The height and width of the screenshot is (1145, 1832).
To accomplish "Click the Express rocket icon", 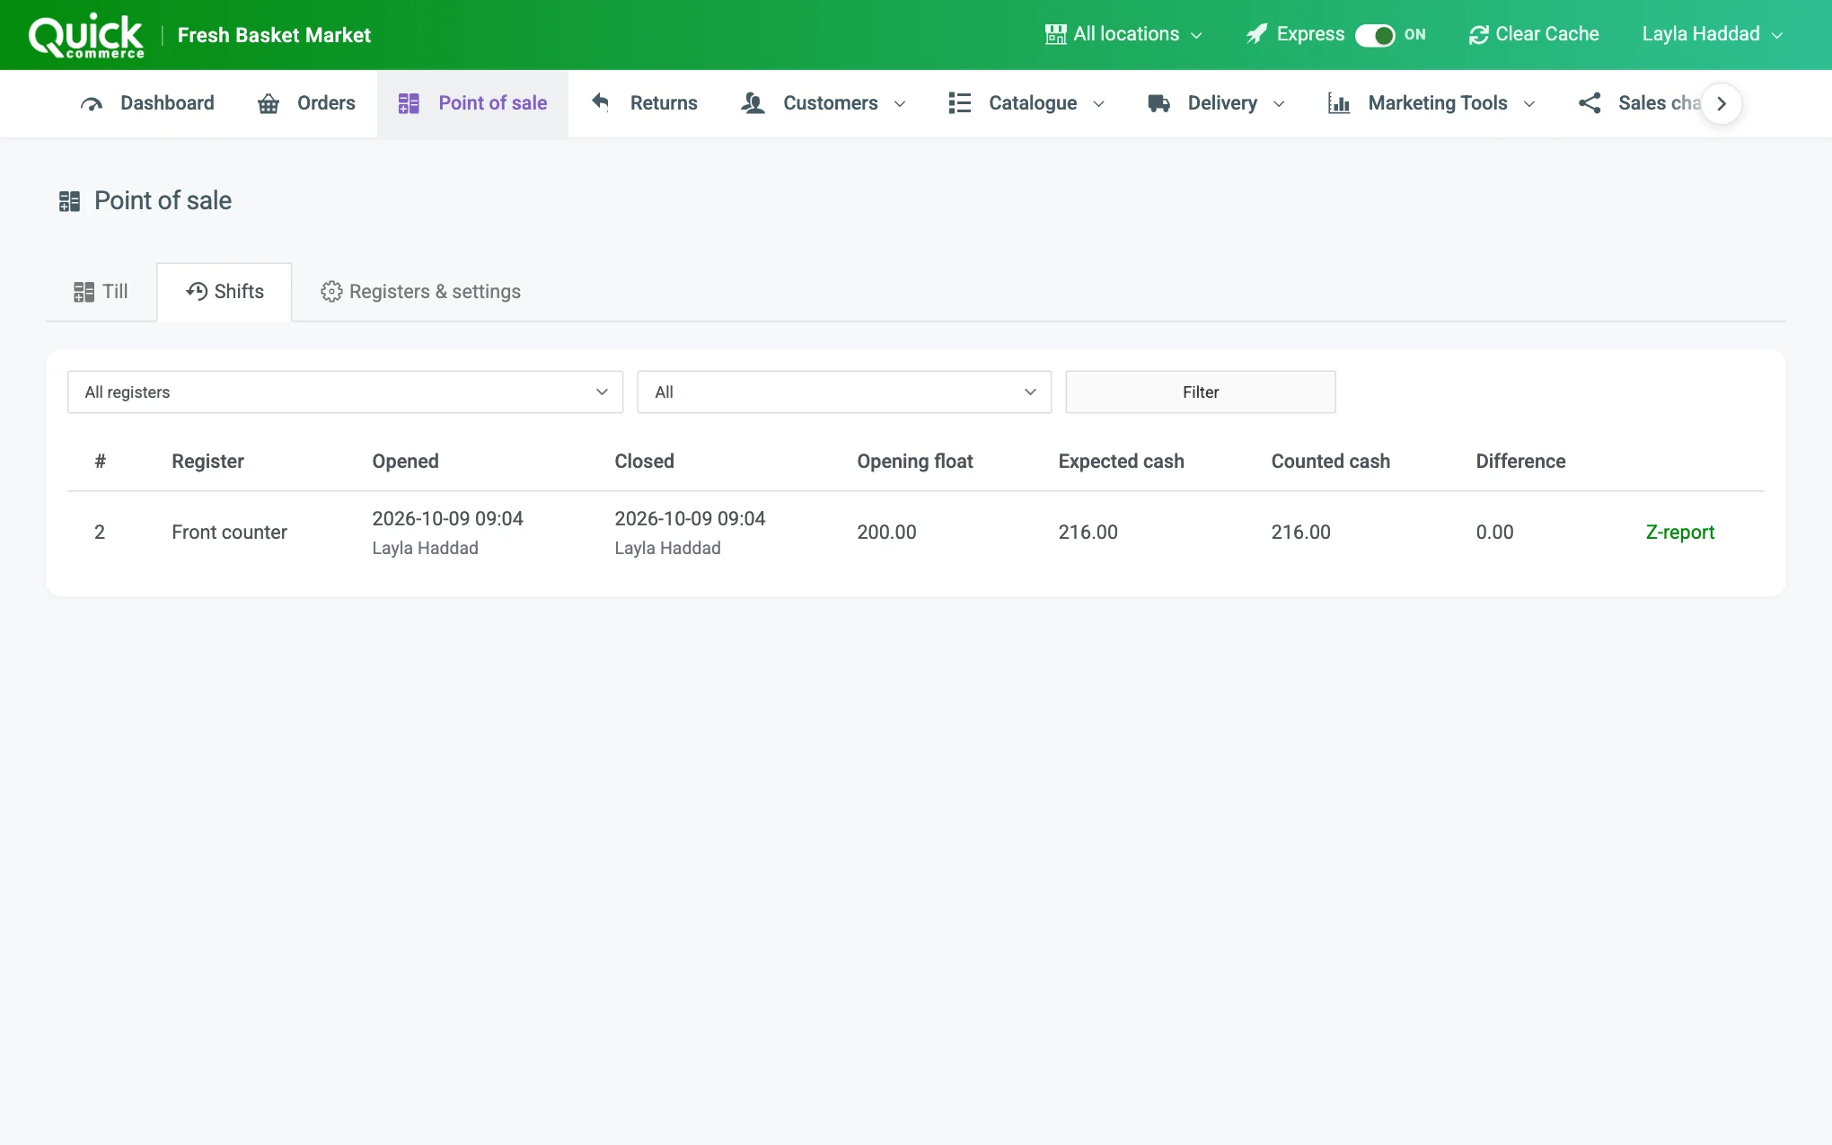I will [1256, 34].
